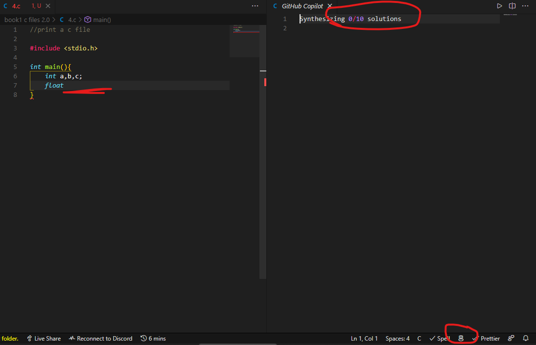Go to line via Ln 1, Col 1 indicator
536x345 pixels.
(364, 338)
